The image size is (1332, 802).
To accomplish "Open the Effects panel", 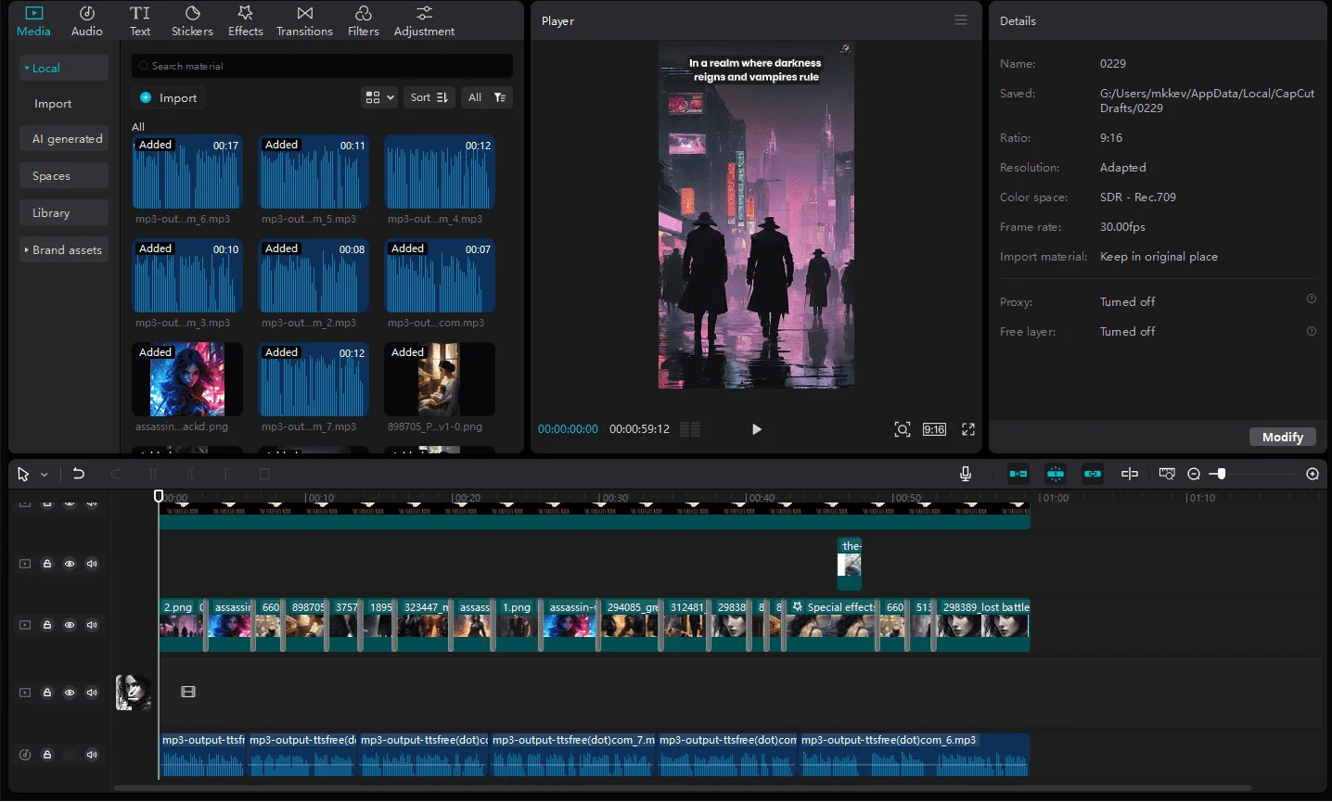I will 246,20.
